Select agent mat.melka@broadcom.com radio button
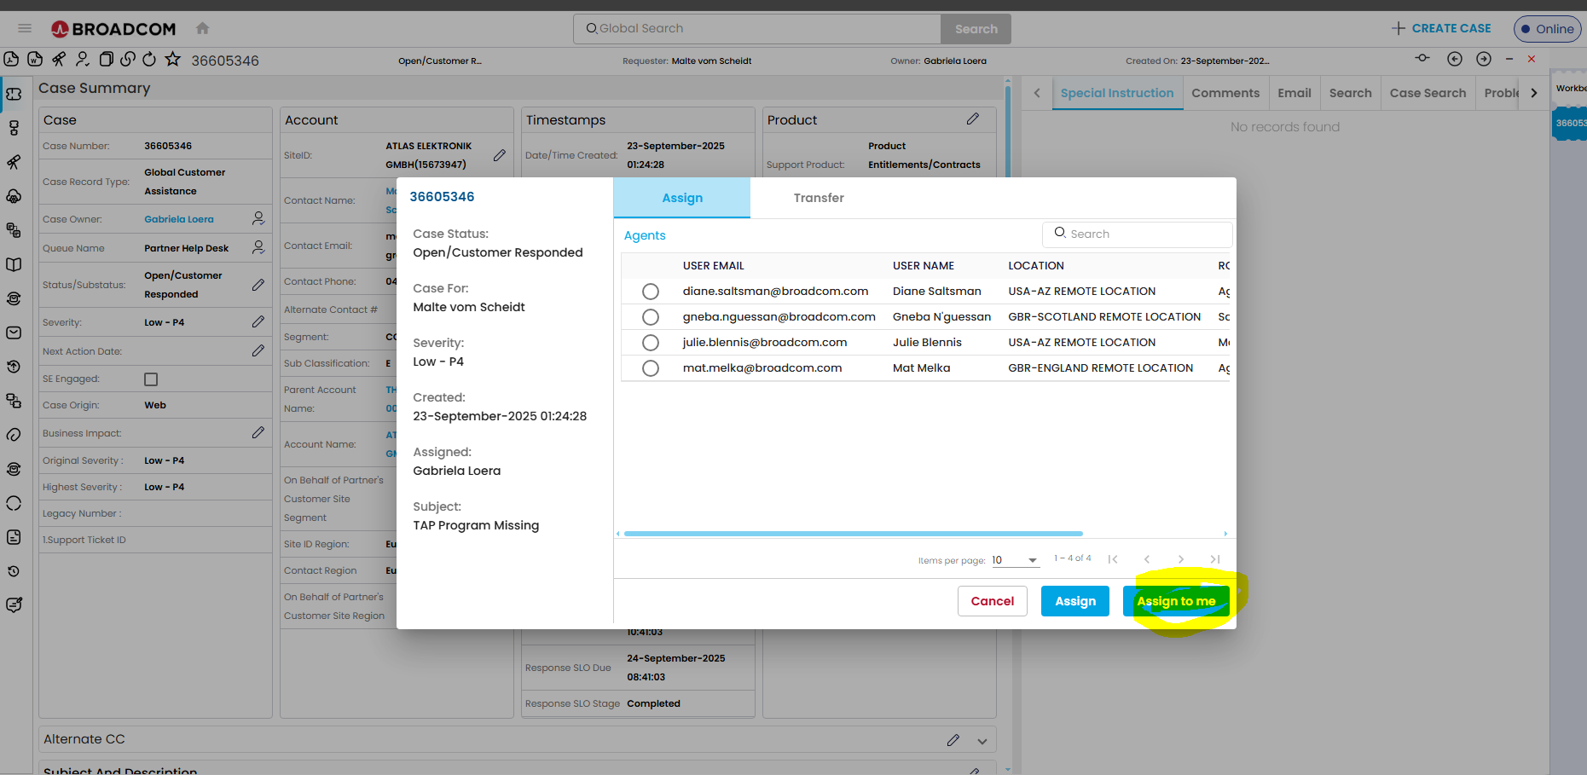The height and width of the screenshot is (775, 1587). (x=651, y=368)
